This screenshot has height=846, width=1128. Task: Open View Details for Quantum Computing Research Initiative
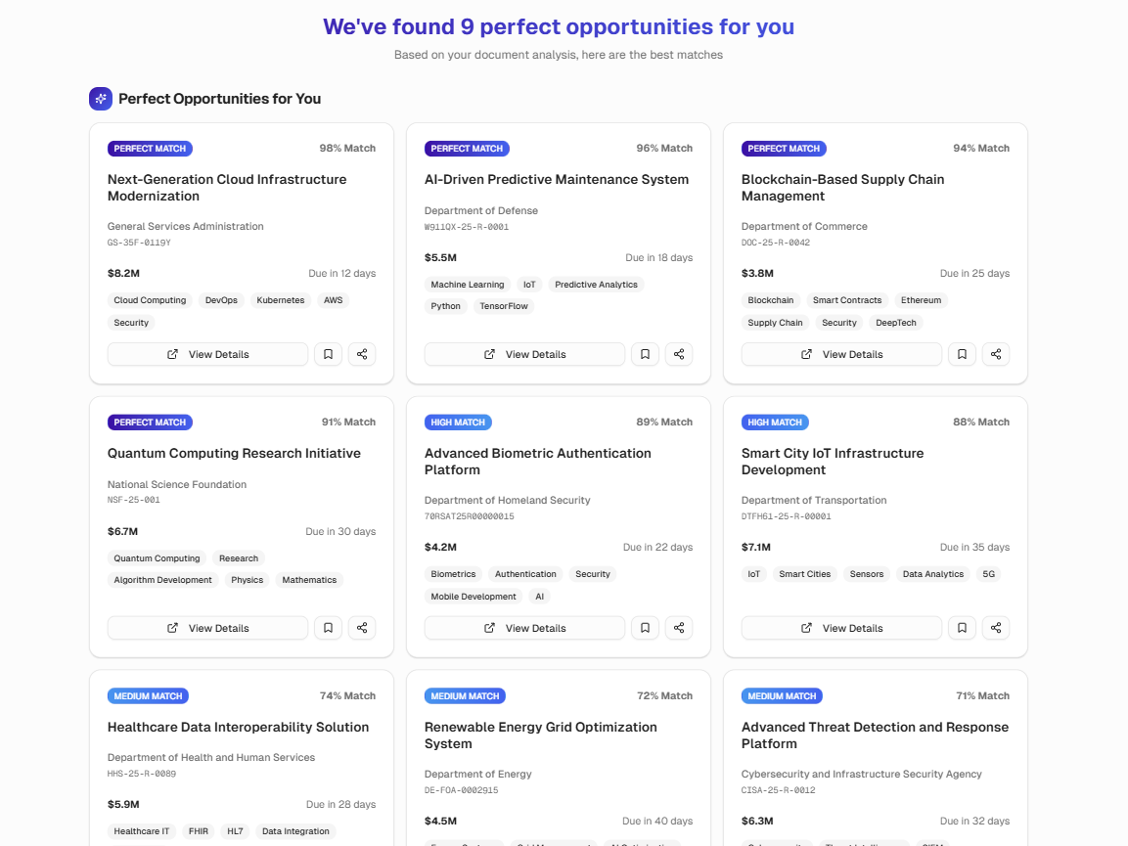[x=207, y=627]
